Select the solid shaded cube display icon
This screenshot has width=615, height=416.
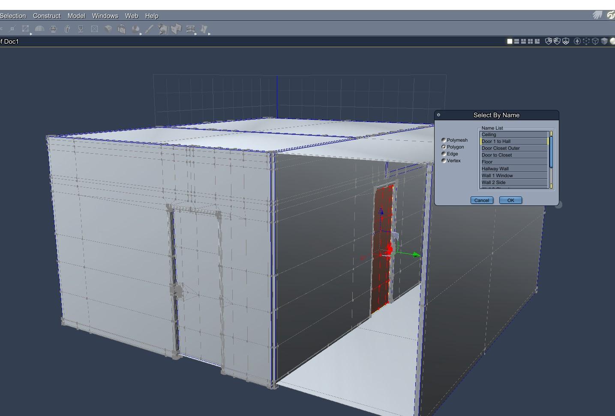coord(604,41)
